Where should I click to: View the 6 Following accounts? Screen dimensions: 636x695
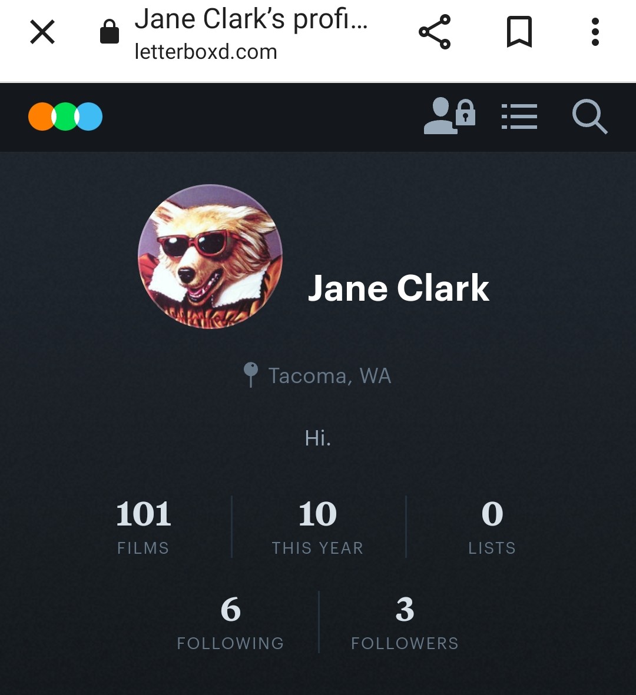(231, 622)
